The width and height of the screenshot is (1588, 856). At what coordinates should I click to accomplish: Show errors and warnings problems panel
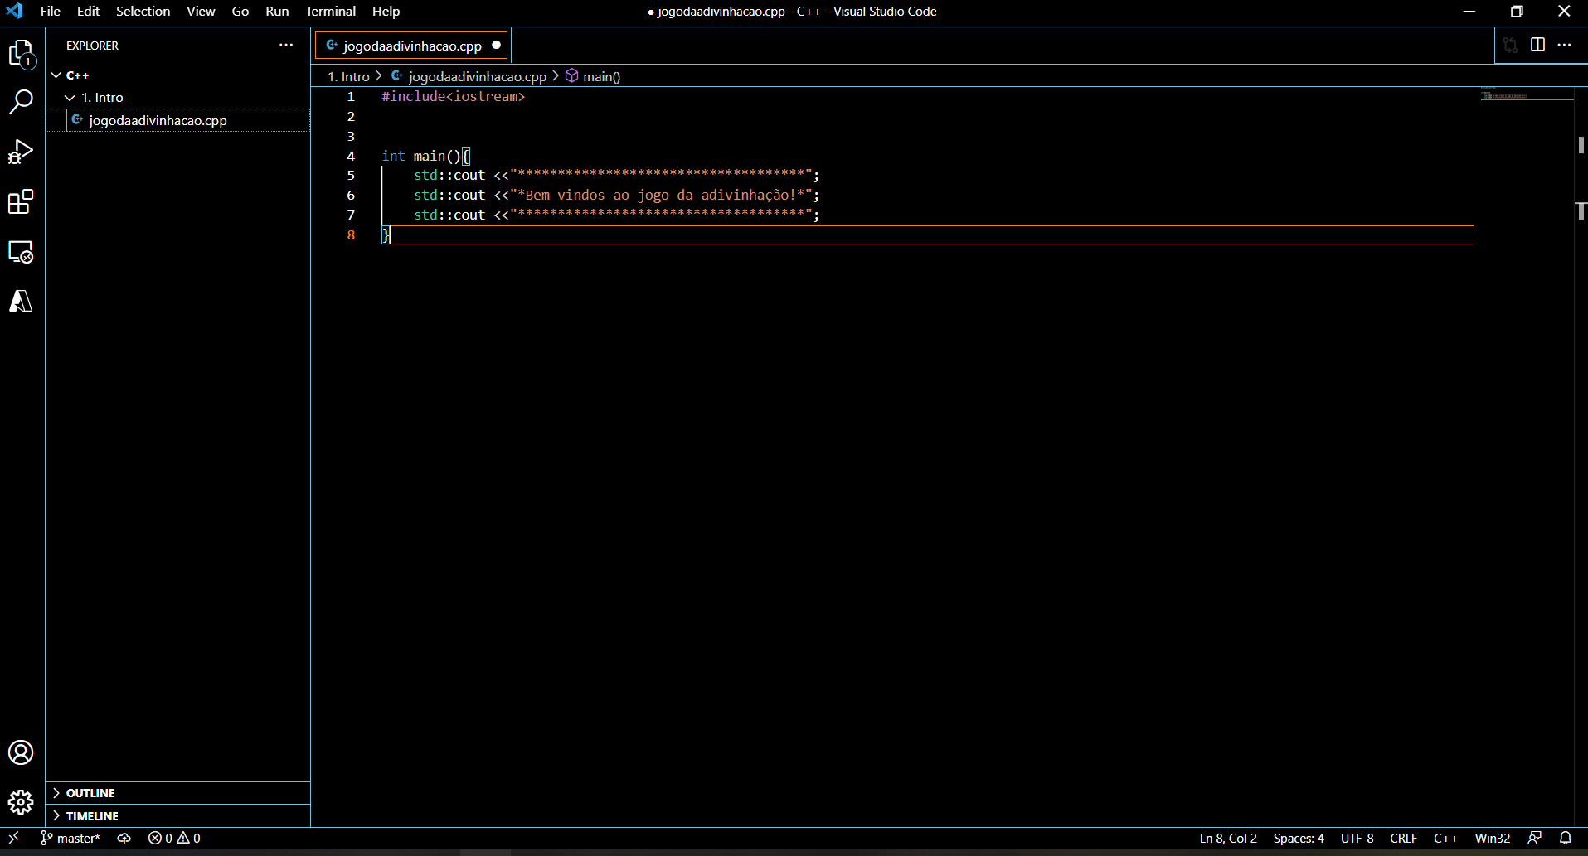(174, 838)
